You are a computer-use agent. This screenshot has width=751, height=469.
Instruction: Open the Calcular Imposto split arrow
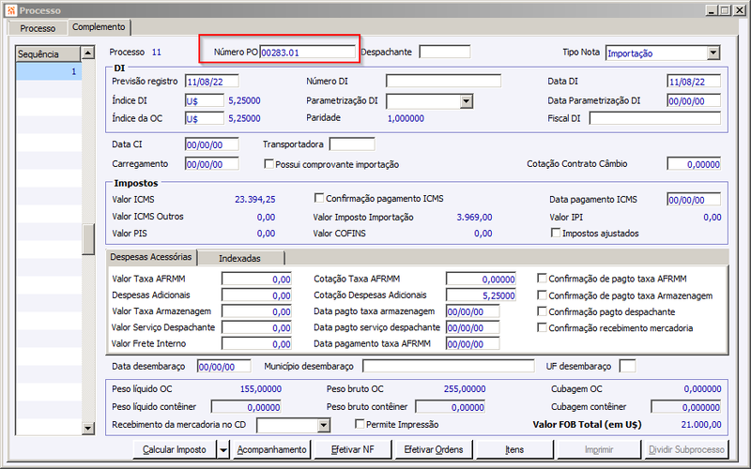pos(223,450)
